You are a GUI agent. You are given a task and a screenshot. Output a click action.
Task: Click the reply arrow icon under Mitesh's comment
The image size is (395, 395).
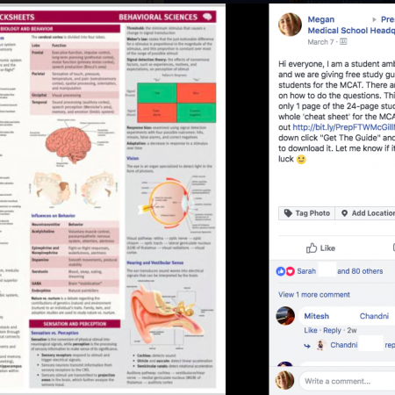point(307,346)
